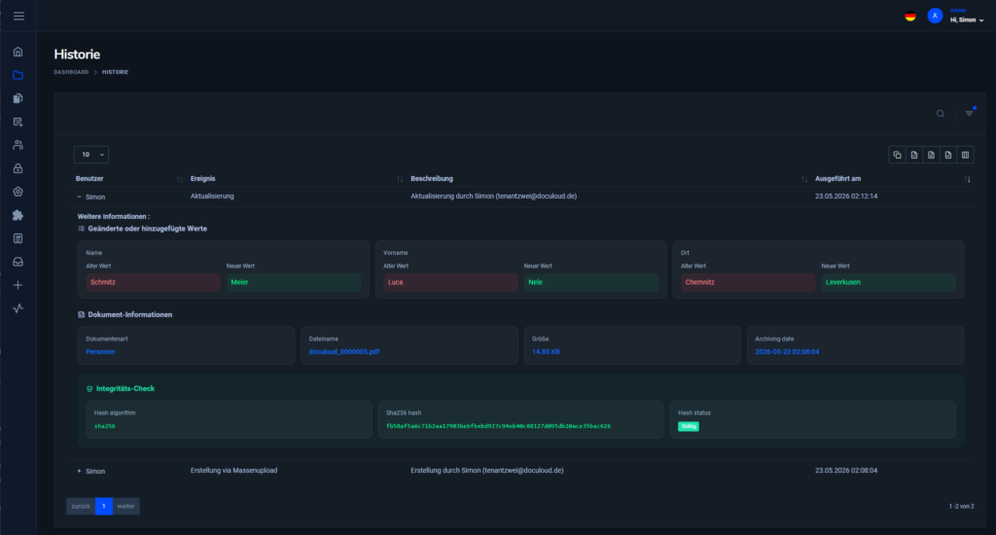Sort by Ereignis column arrows
Viewport: 996px width, 535px height.
point(400,179)
